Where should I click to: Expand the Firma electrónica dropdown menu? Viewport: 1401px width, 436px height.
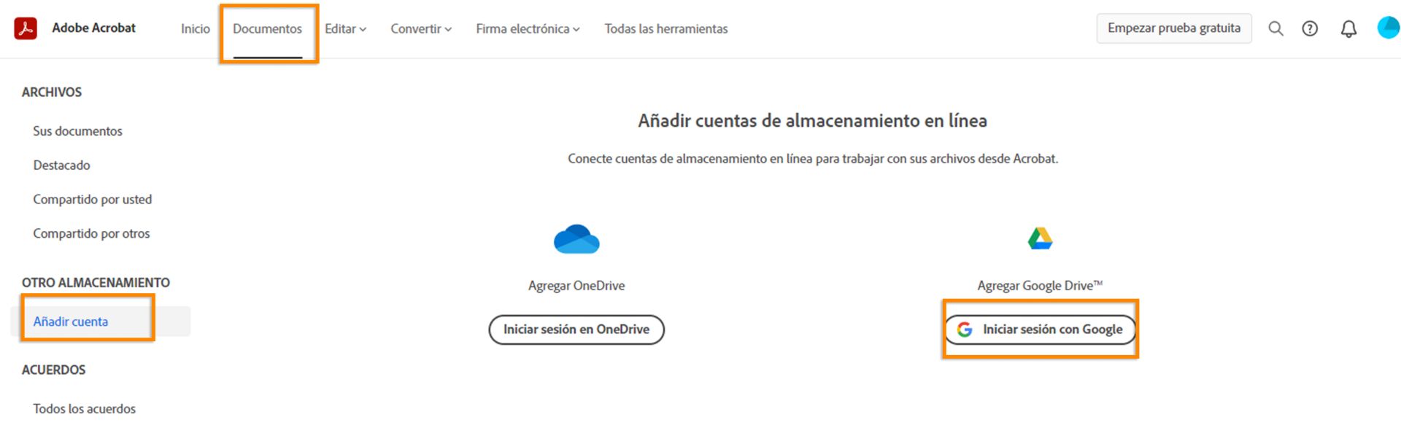[x=528, y=28]
